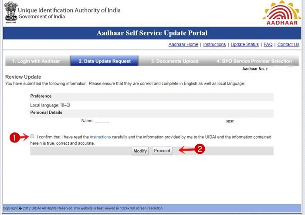Click the English Name field label
Image resolution: width=305 pixels, height=215 pixels.
[x=87, y=121]
